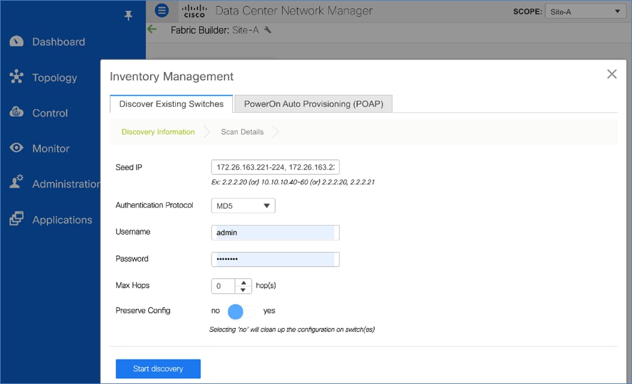This screenshot has height=384, width=632.
Task: Open Administration menu item
Action: tap(66, 184)
